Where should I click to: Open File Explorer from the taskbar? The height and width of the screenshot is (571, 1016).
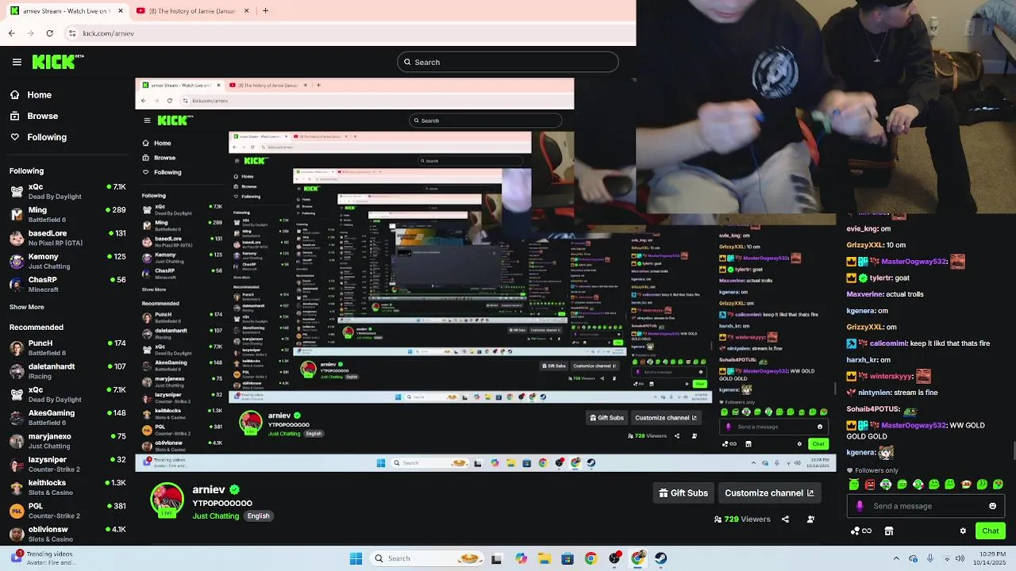pyautogui.click(x=545, y=558)
